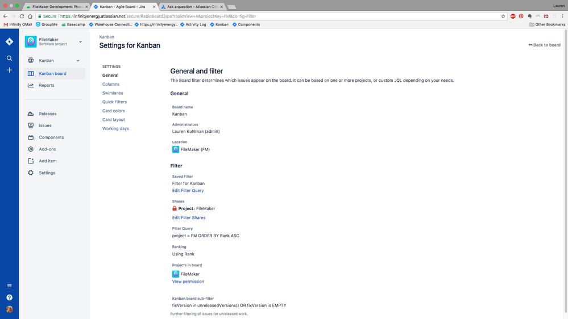Click the browser home icon
The height and width of the screenshot is (319, 568).
click(x=30, y=16)
